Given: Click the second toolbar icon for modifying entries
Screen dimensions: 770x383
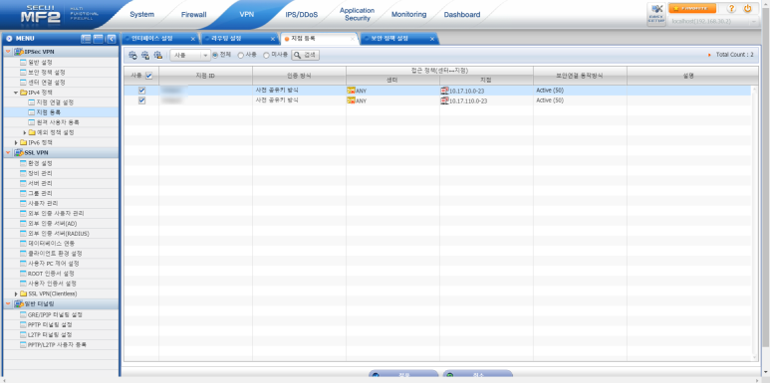Looking at the screenshot, I should click(x=145, y=56).
